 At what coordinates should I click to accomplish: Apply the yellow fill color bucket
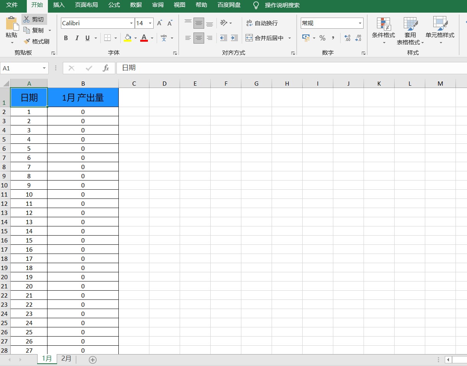pos(128,38)
